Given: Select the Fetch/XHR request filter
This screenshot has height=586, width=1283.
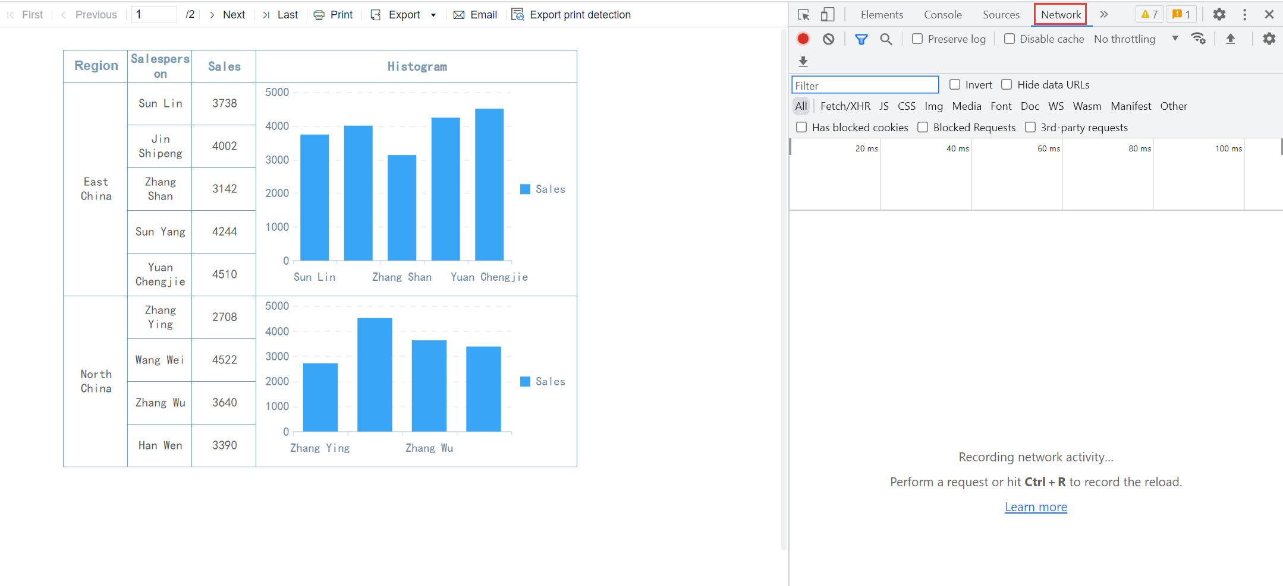Looking at the screenshot, I should pos(845,106).
